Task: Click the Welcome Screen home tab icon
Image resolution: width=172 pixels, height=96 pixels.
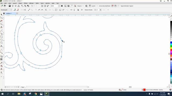Action: click(x=4, y=13)
